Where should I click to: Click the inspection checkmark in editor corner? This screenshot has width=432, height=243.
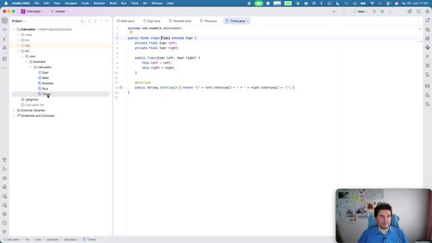point(420,28)
